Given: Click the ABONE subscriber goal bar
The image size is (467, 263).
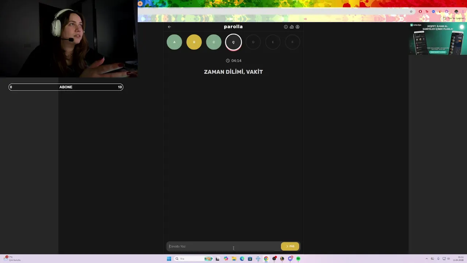Looking at the screenshot, I should coord(66,87).
